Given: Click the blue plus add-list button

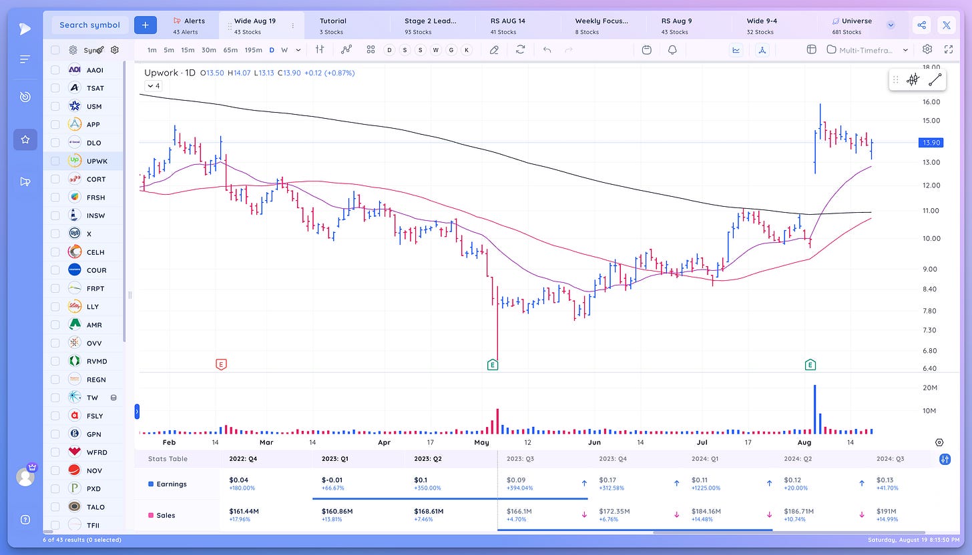Looking at the screenshot, I should pyautogui.click(x=146, y=25).
